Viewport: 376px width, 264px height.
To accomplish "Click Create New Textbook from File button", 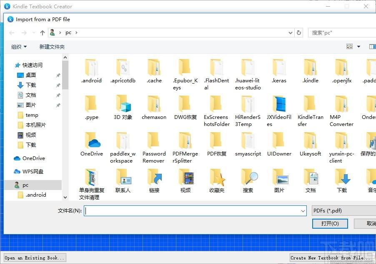I will (331, 258).
